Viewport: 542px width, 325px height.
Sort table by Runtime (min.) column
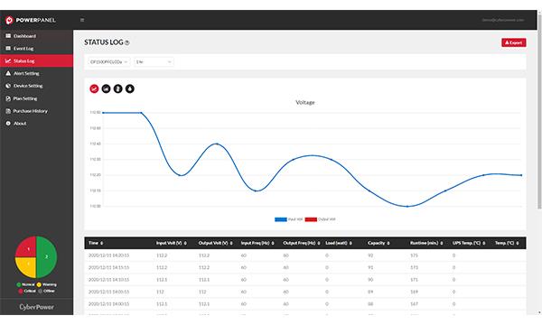(x=426, y=243)
